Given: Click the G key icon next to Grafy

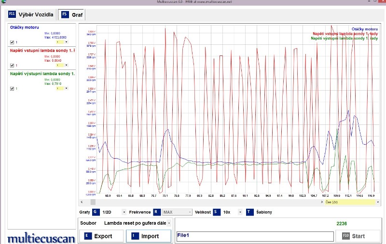Looking at the screenshot, I should (x=95, y=212).
